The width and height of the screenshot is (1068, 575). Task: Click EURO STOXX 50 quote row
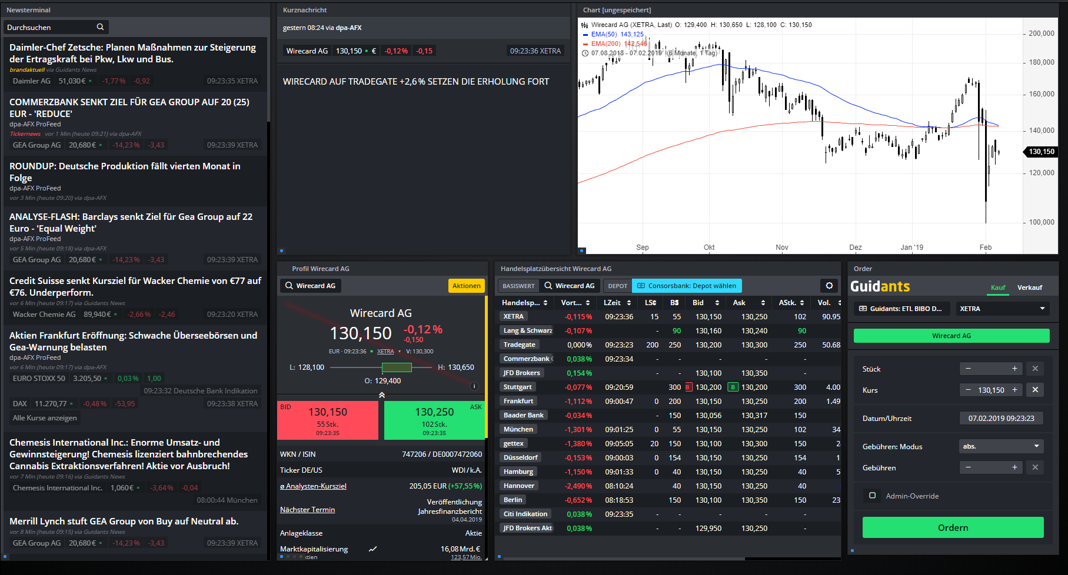tap(87, 378)
